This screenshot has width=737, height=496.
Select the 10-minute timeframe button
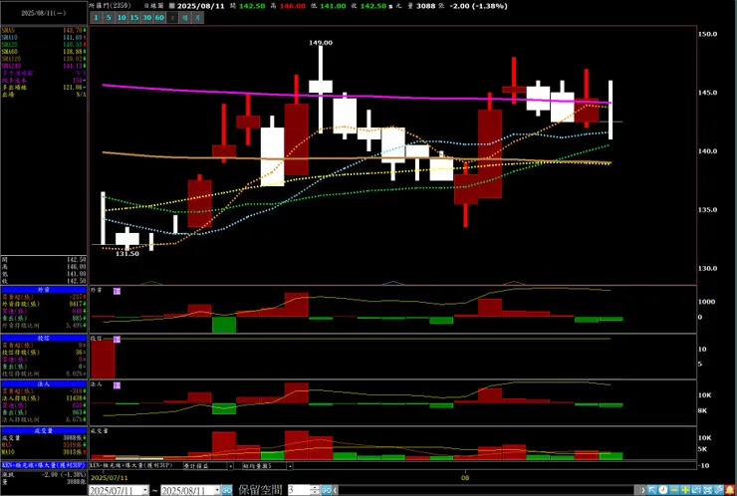click(122, 17)
